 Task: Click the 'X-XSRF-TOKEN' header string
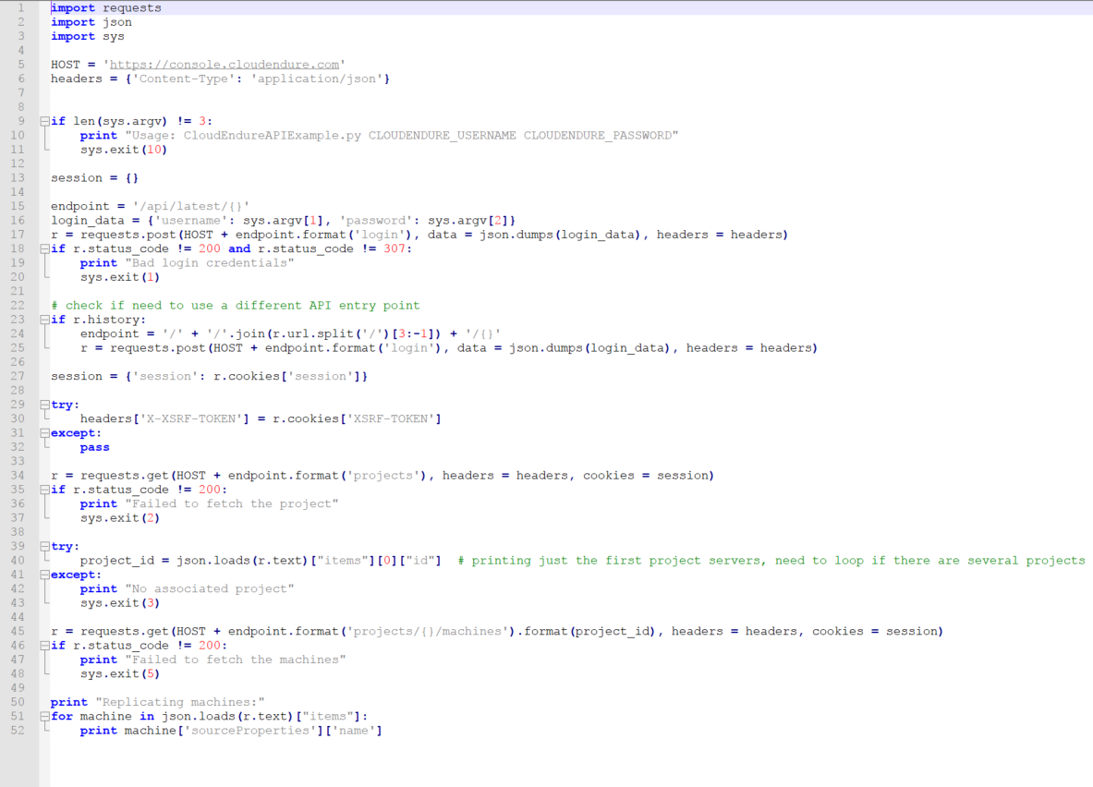click(x=191, y=419)
